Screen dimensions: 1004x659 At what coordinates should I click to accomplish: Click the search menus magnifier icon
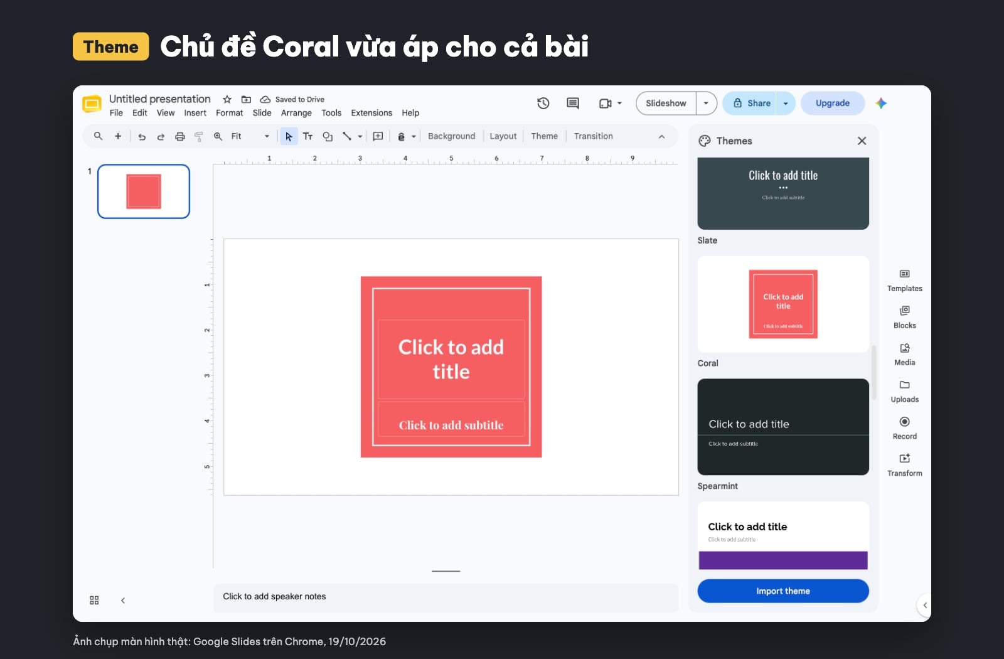[x=99, y=136]
